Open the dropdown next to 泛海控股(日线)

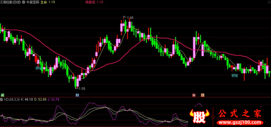click(24, 2)
